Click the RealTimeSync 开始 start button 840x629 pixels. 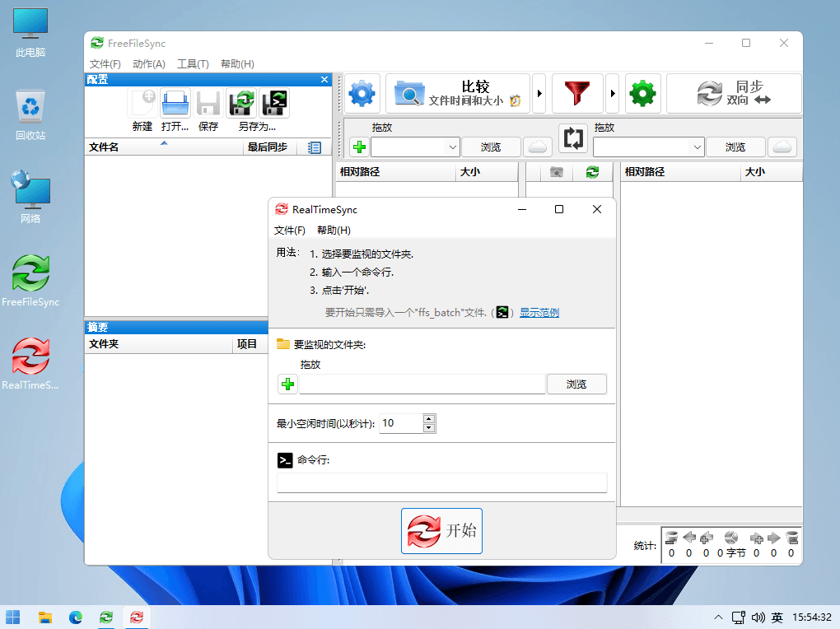(442, 531)
